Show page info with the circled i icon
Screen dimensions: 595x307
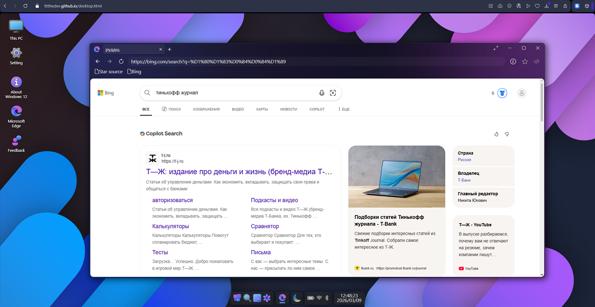[x=513, y=61]
